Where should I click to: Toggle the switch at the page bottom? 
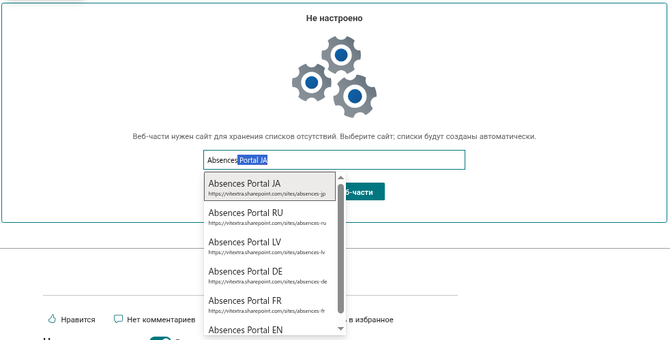pyautogui.click(x=160, y=338)
